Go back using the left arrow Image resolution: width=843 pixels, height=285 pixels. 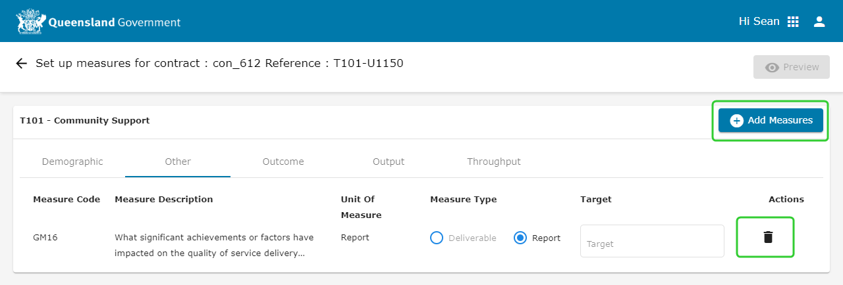click(x=21, y=64)
